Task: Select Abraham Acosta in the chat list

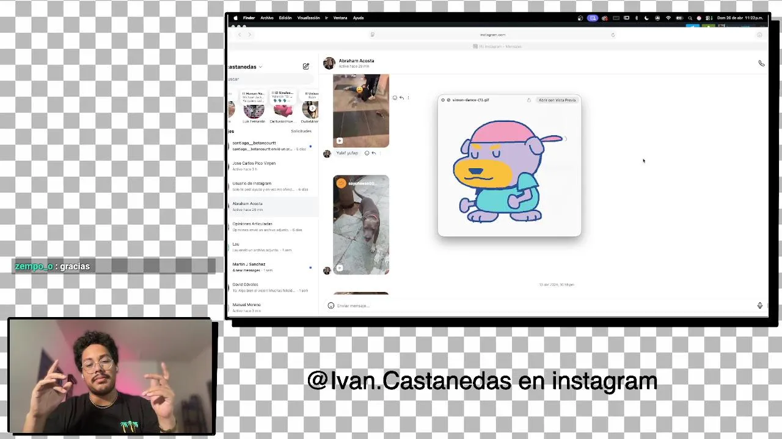Action: pyautogui.click(x=272, y=206)
